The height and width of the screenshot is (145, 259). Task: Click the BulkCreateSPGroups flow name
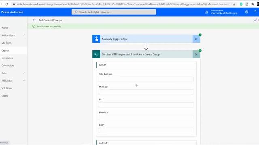(x=50, y=20)
